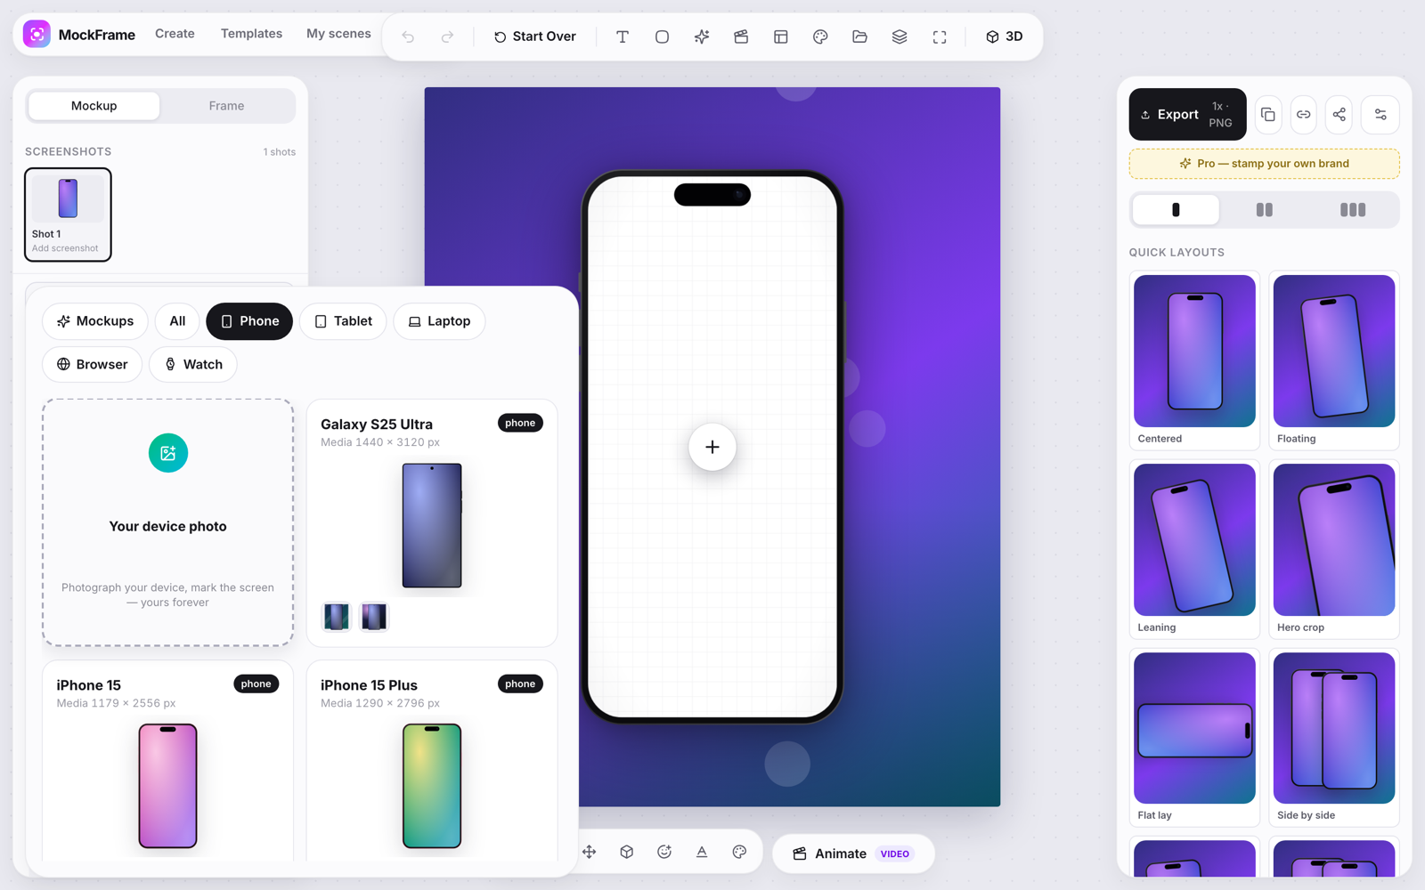Click the Mockups sparkle chip
The image size is (1425, 890).
[x=95, y=321]
